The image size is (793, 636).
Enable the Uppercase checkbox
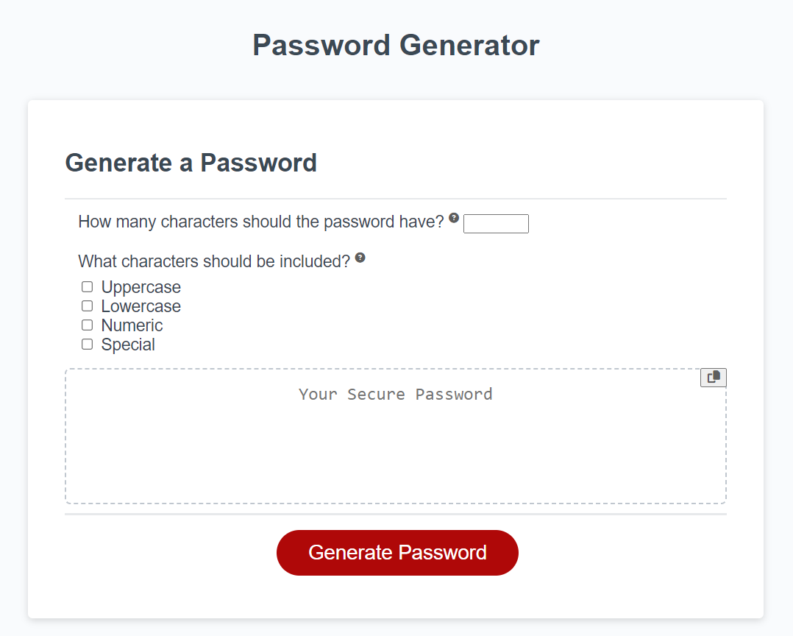pos(87,286)
